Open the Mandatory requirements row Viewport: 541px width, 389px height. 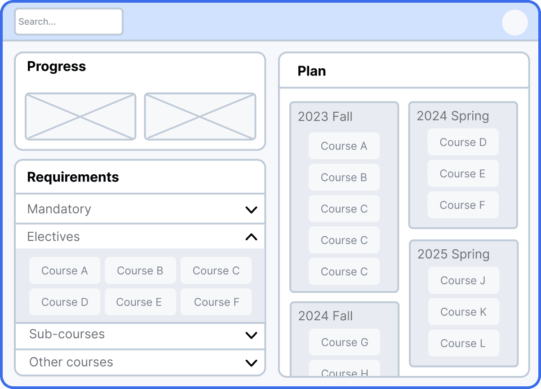[140, 209]
